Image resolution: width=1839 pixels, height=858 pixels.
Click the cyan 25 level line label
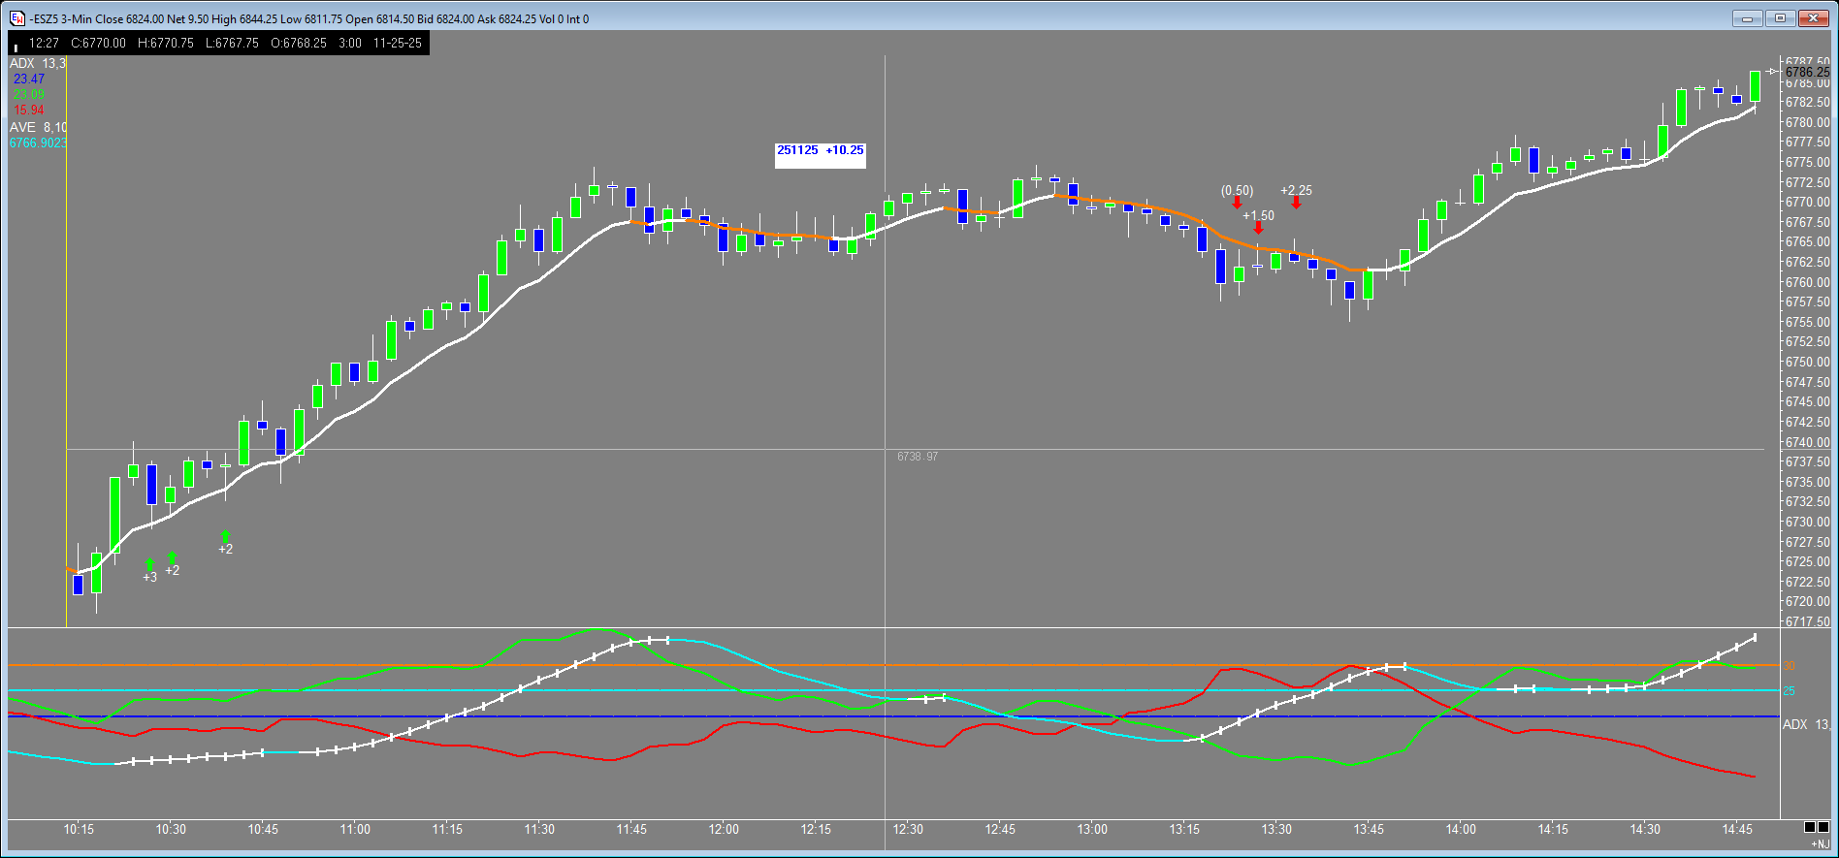1789,691
